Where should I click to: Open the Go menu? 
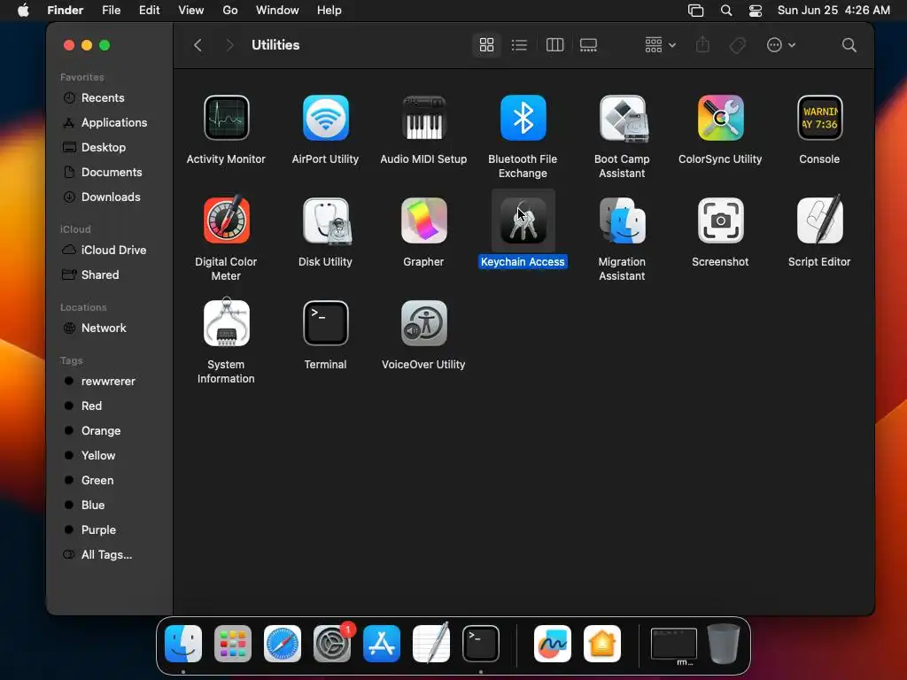[x=230, y=11]
